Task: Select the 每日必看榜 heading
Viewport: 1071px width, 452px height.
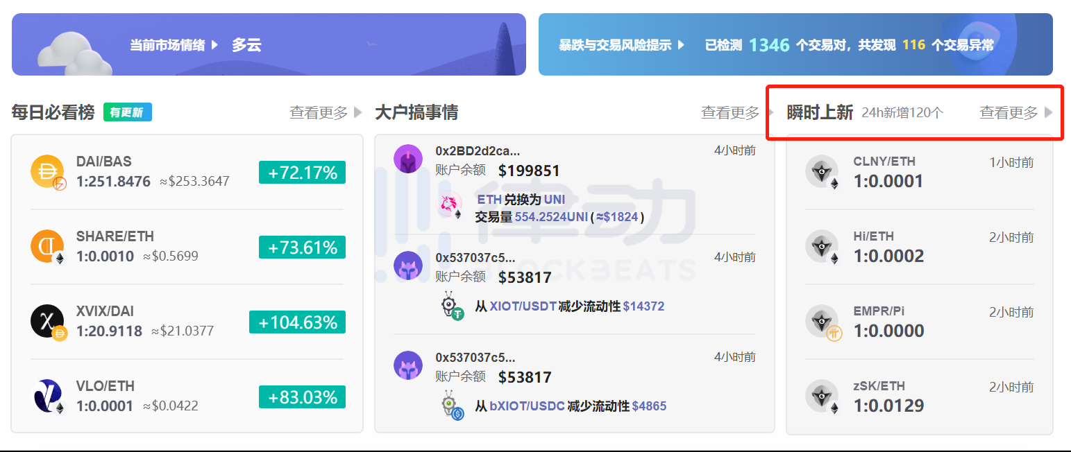Action: click(53, 112)
